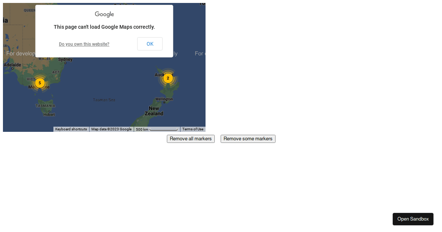Open the Terms of Use link
The height and width of the screenshot is (232, 442).
(193, 129)
